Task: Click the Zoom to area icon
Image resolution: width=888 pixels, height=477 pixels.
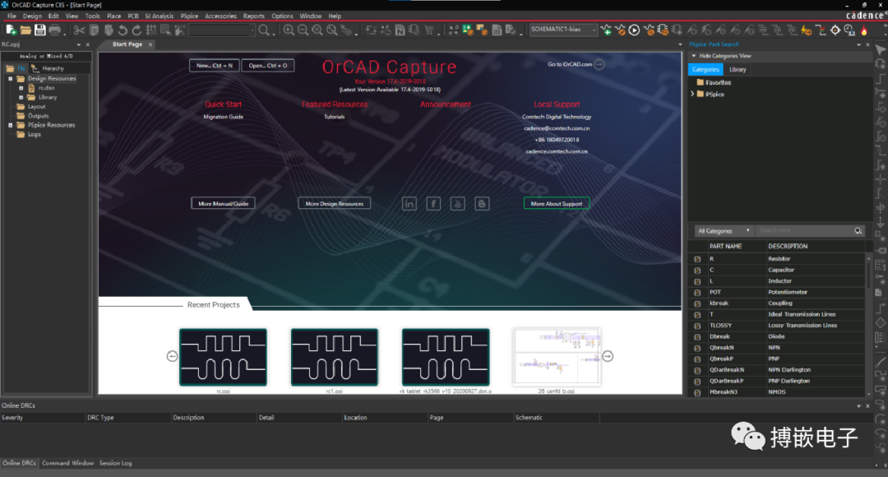Action: coord(317,30)
